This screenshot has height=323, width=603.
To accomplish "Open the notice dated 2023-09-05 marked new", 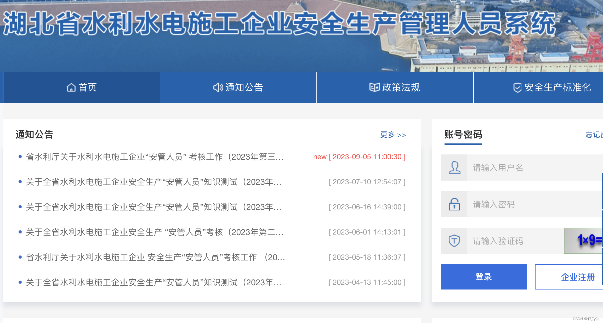I will coord(154,157).
